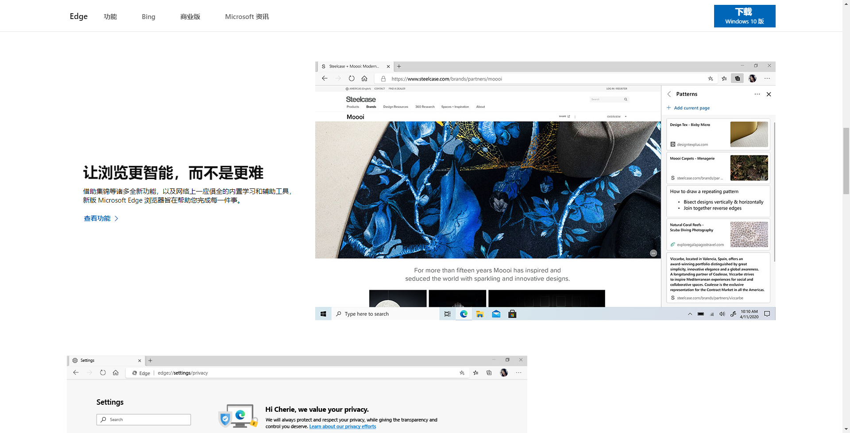
Task: Open Mail from the taskbar
Action: (x=496, y=314)
